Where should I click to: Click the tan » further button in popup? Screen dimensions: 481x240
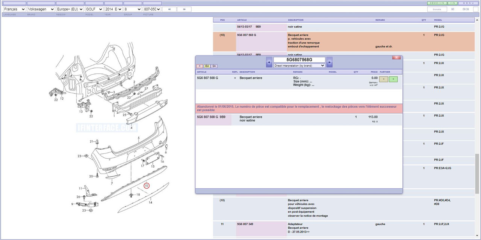point(383,79)
